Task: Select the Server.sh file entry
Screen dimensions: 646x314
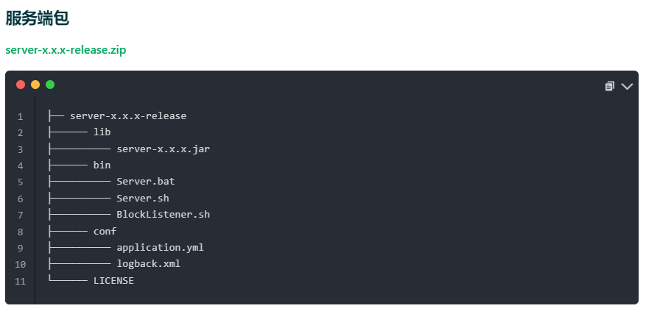Action: point(142,199)
